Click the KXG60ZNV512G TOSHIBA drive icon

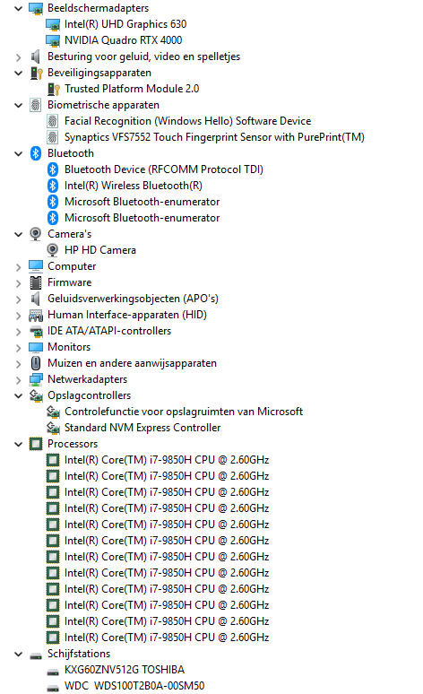(53, 672)
